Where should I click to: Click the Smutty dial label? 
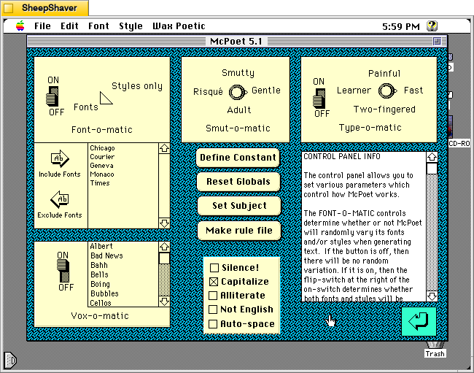point(238,73)
